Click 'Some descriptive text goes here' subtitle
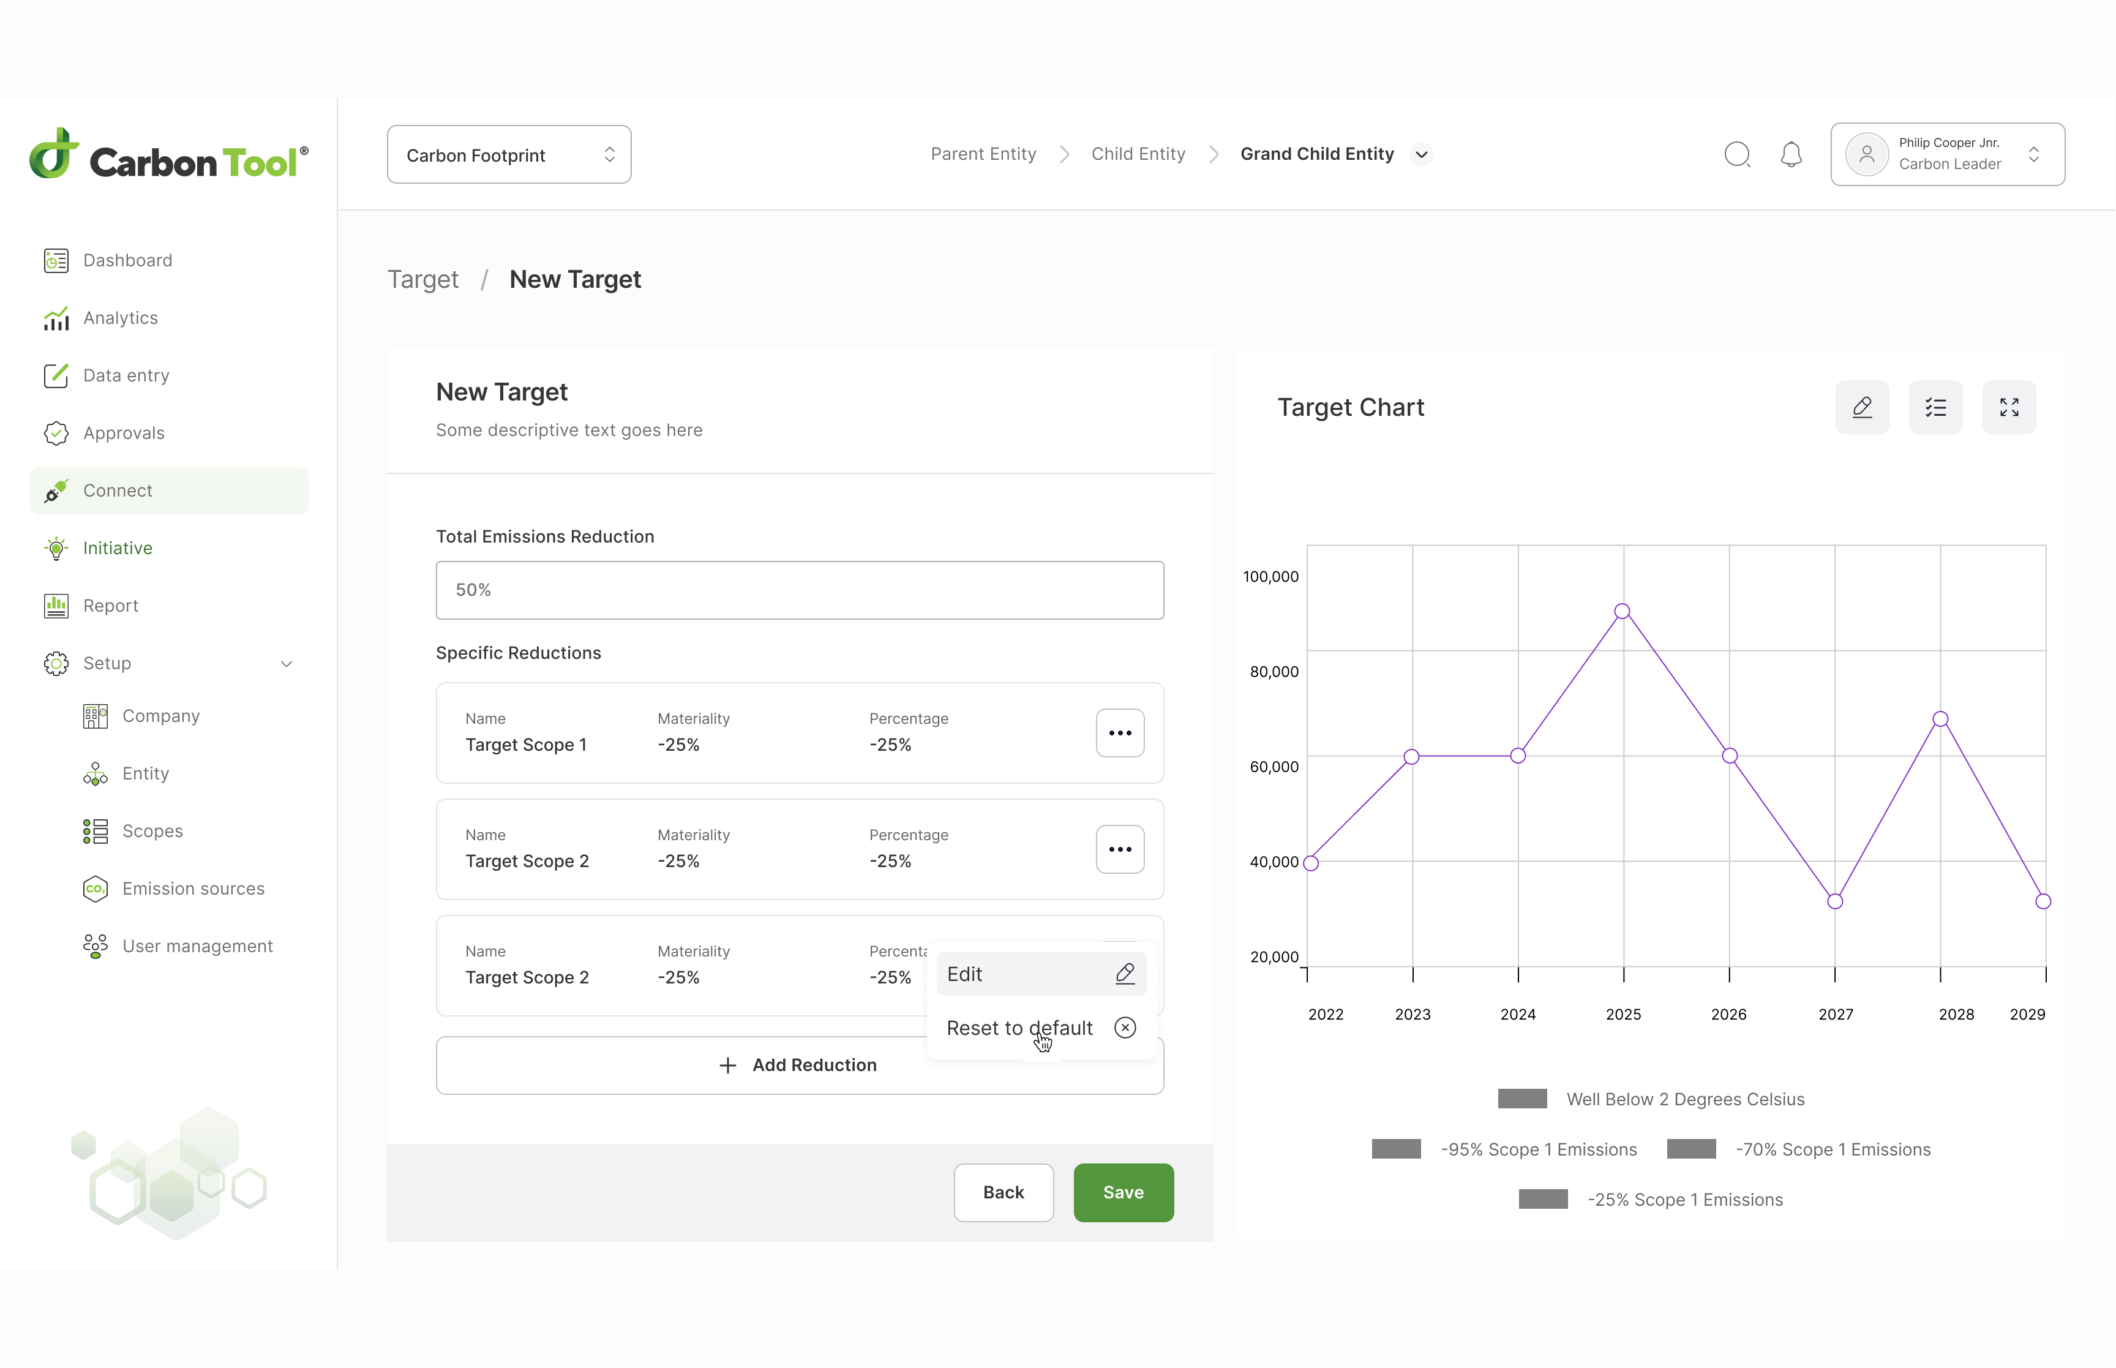This screenshot has width=2116, height=1368. tap(569, 430)
